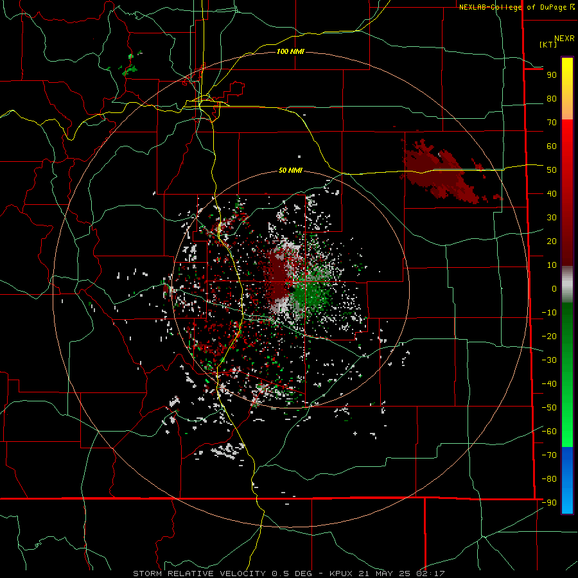Click the -70 value on the velocity scale

(549, 455)
